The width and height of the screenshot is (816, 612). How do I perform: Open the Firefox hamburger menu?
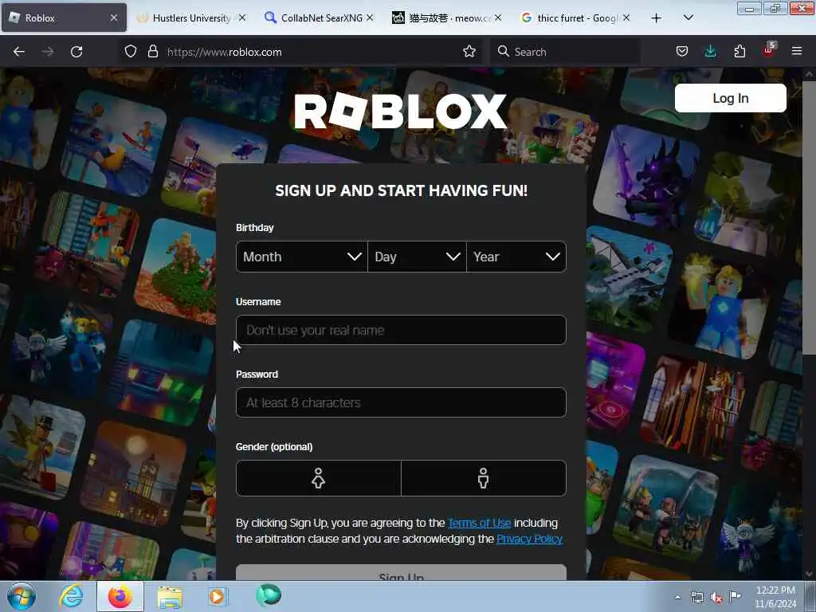[796, 52]
